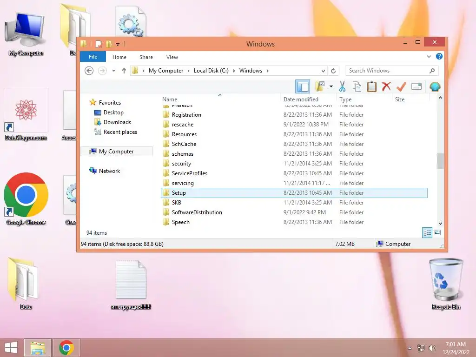Open Explorer help with question mark icon
Screen dimensions: 476x357
tap(439, 56)
